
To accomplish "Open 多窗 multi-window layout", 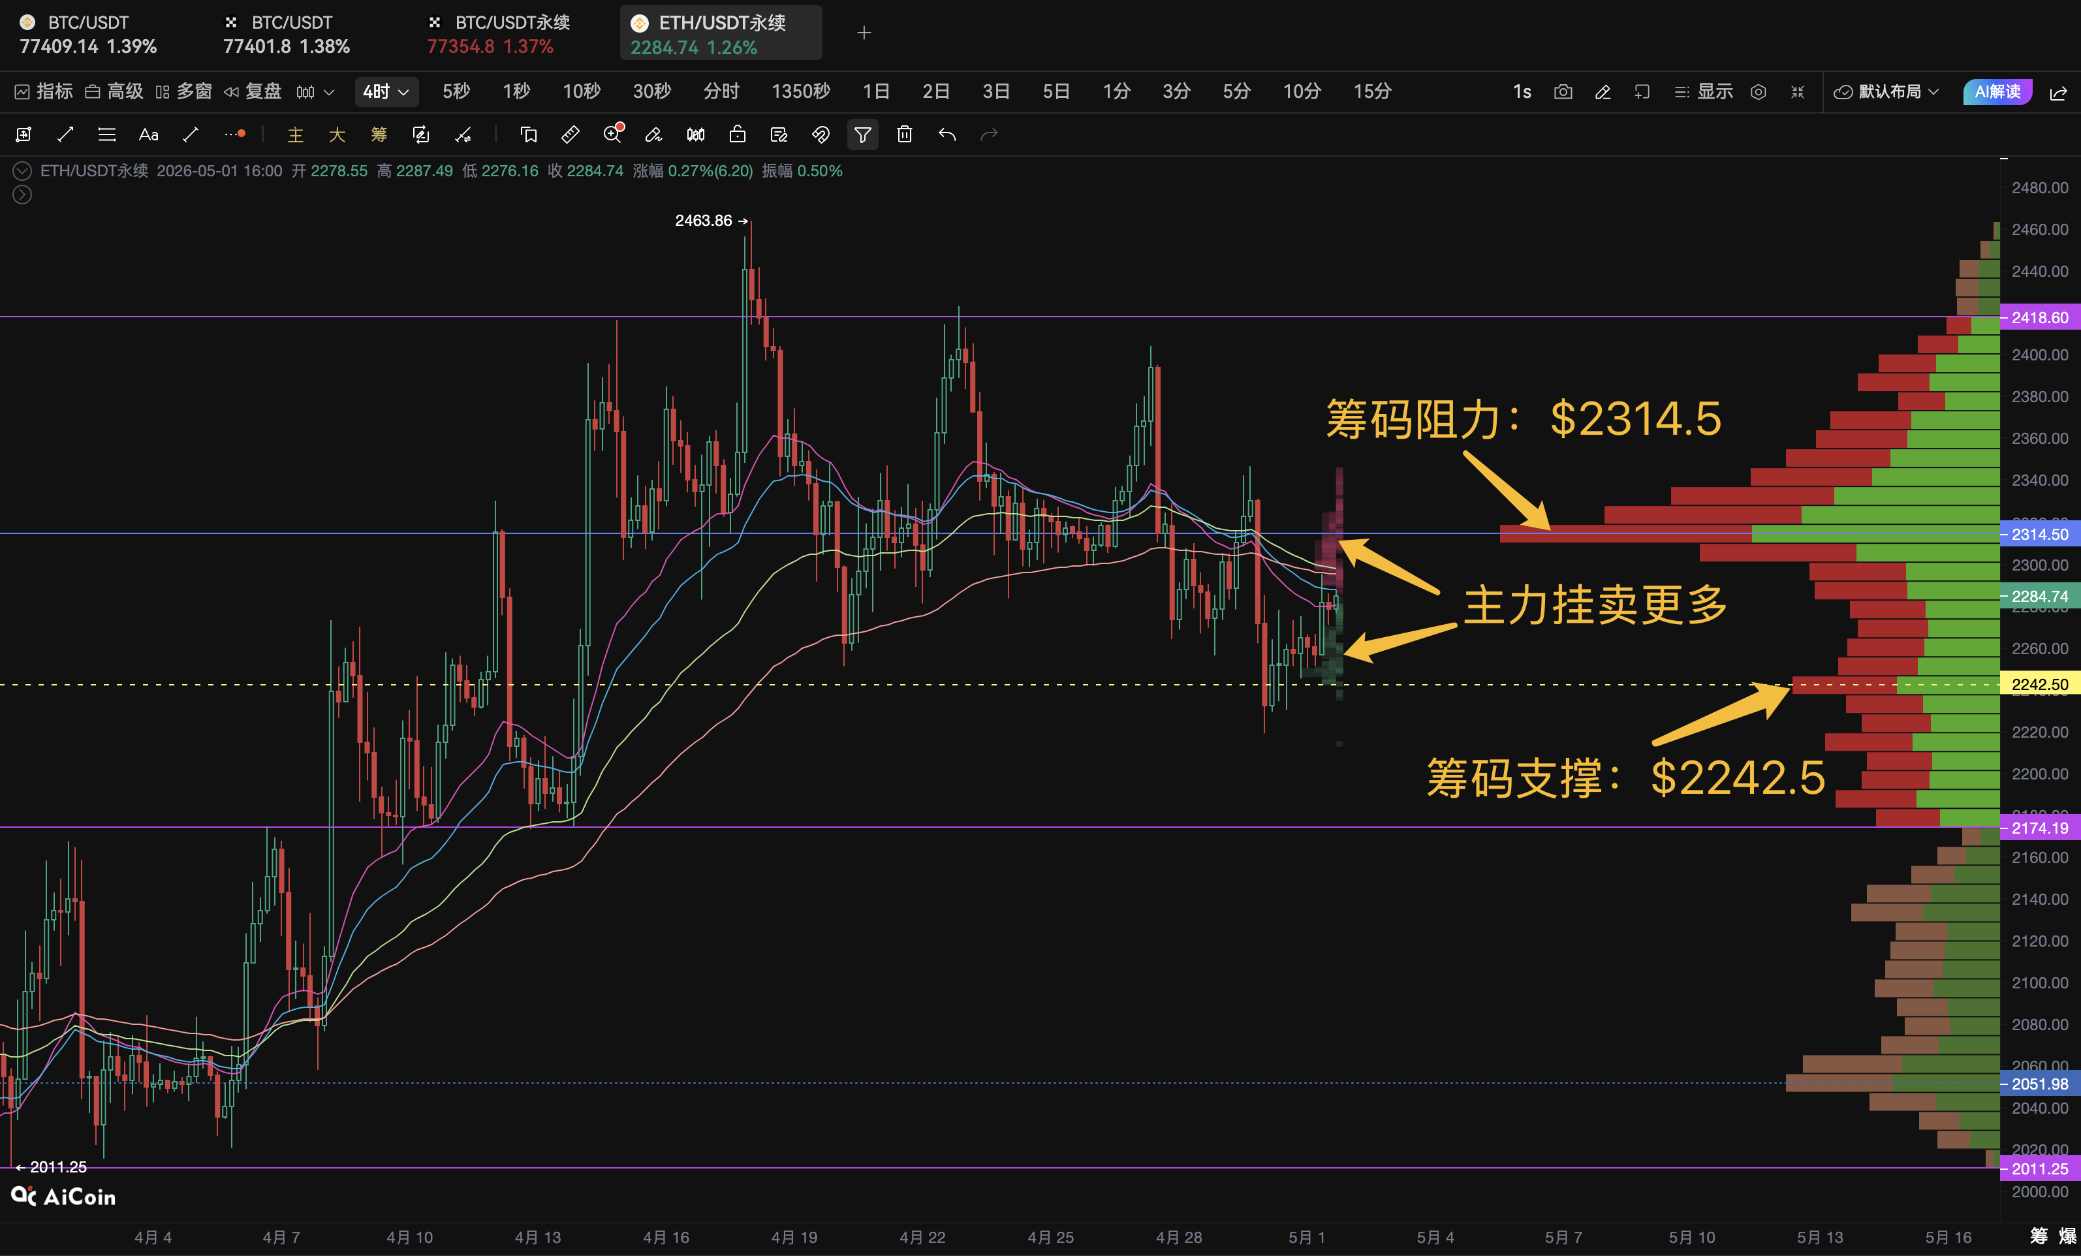I will 184,91.
